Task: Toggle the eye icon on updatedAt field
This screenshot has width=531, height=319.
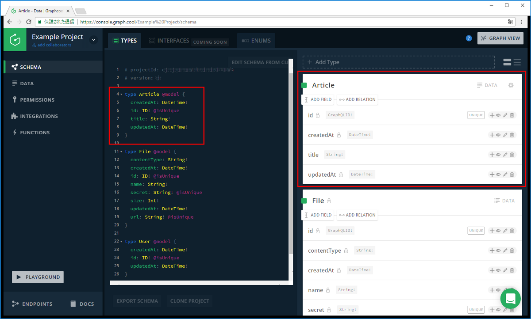Action: point(498,175)
